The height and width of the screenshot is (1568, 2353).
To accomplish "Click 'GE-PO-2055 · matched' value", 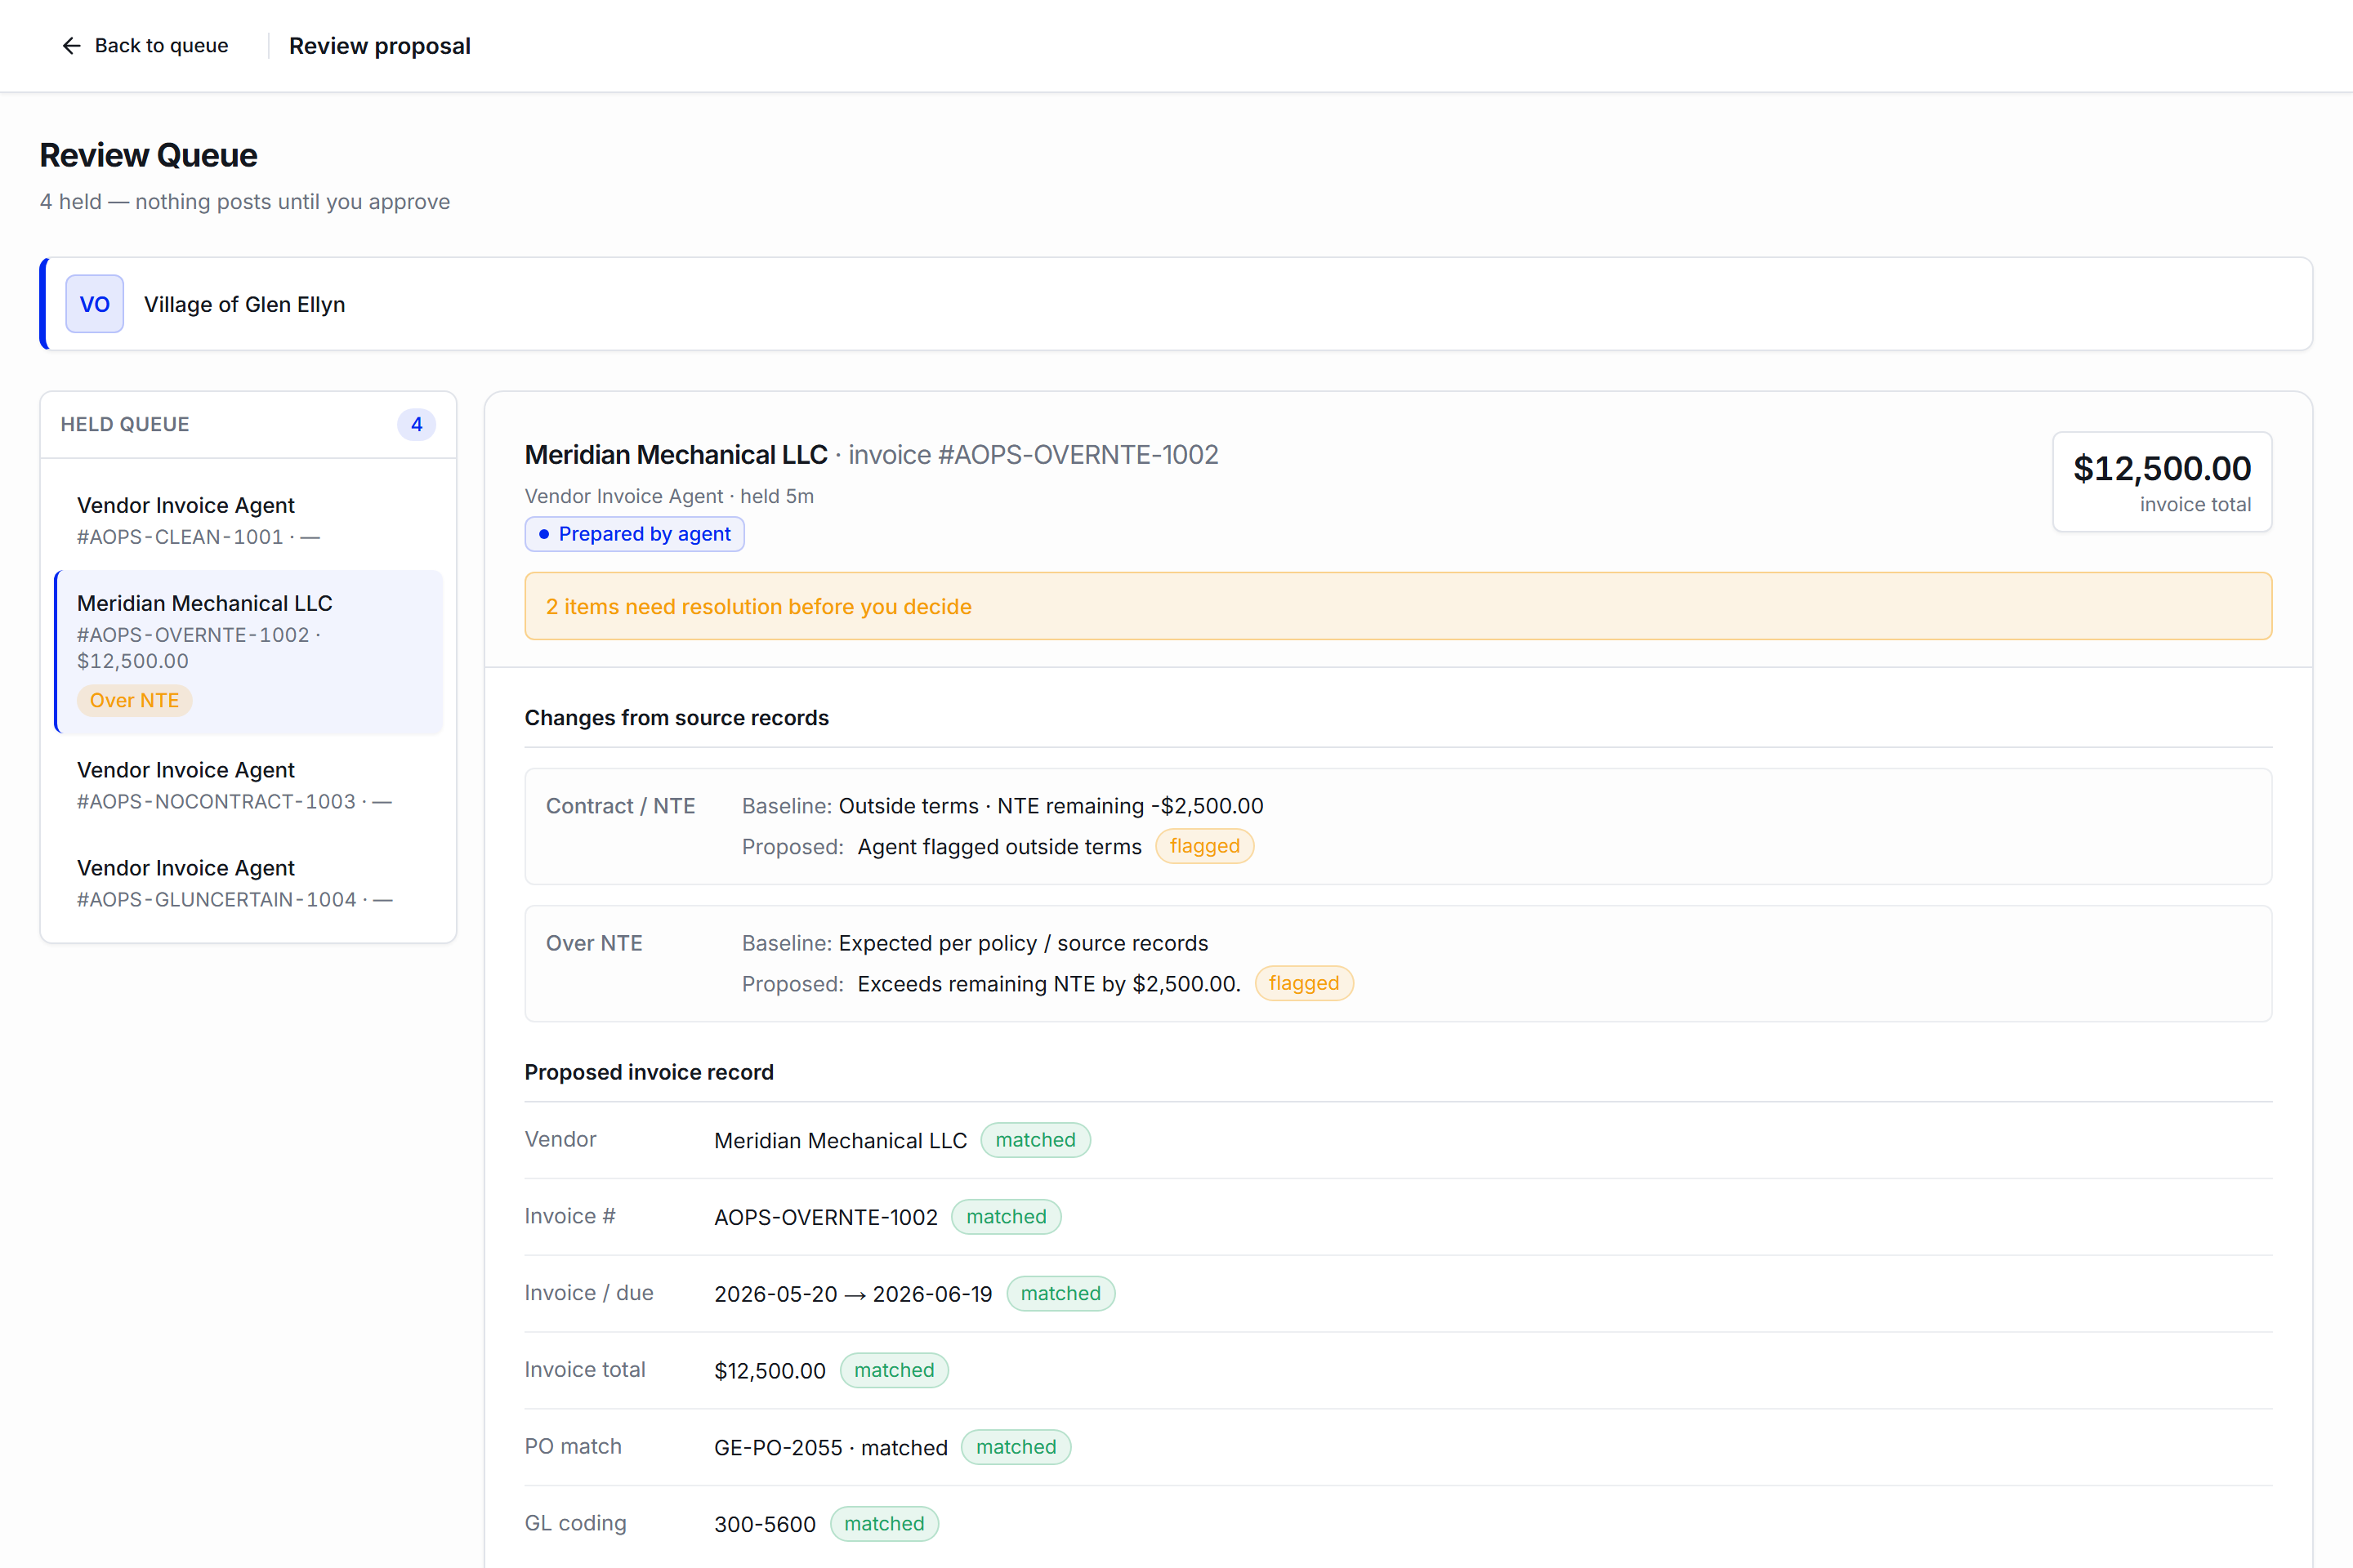I will 832,1448.
